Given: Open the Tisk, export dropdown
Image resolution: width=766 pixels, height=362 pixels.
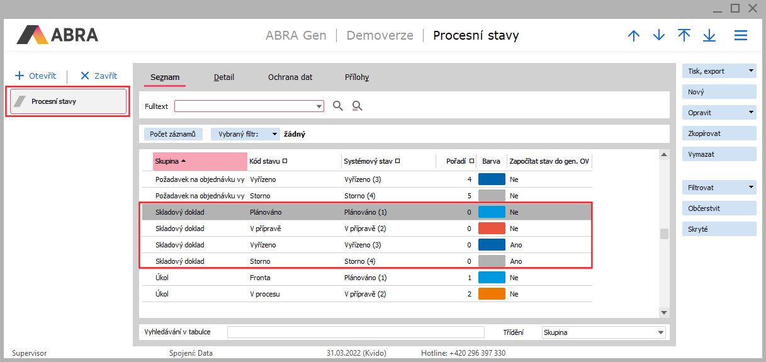Looking at the screenshot, I should coord(751,71).
